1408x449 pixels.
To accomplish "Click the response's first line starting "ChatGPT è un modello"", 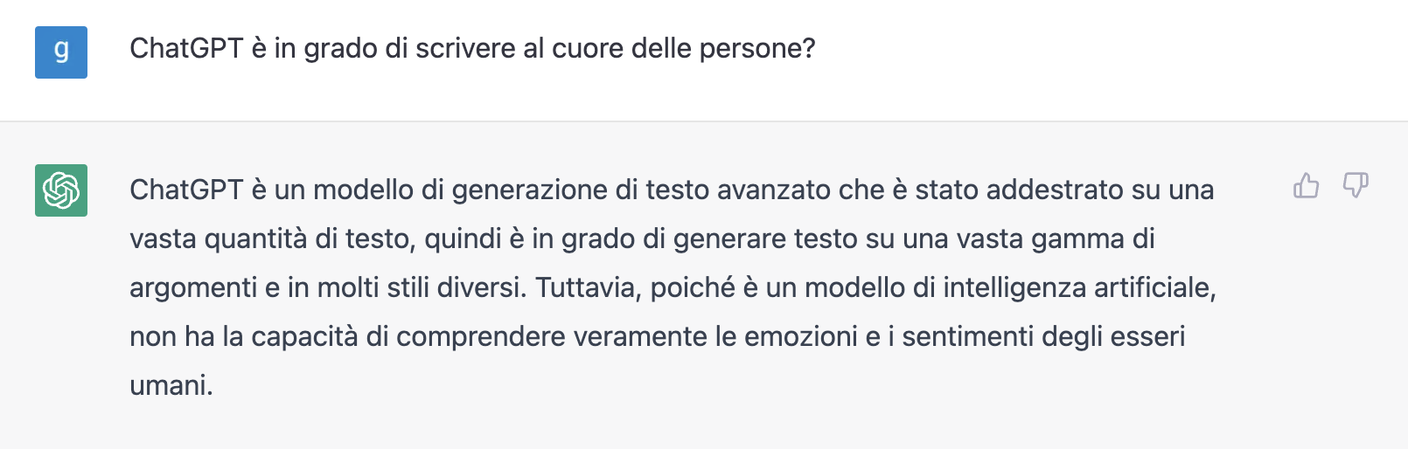I will tap(672, 190).
